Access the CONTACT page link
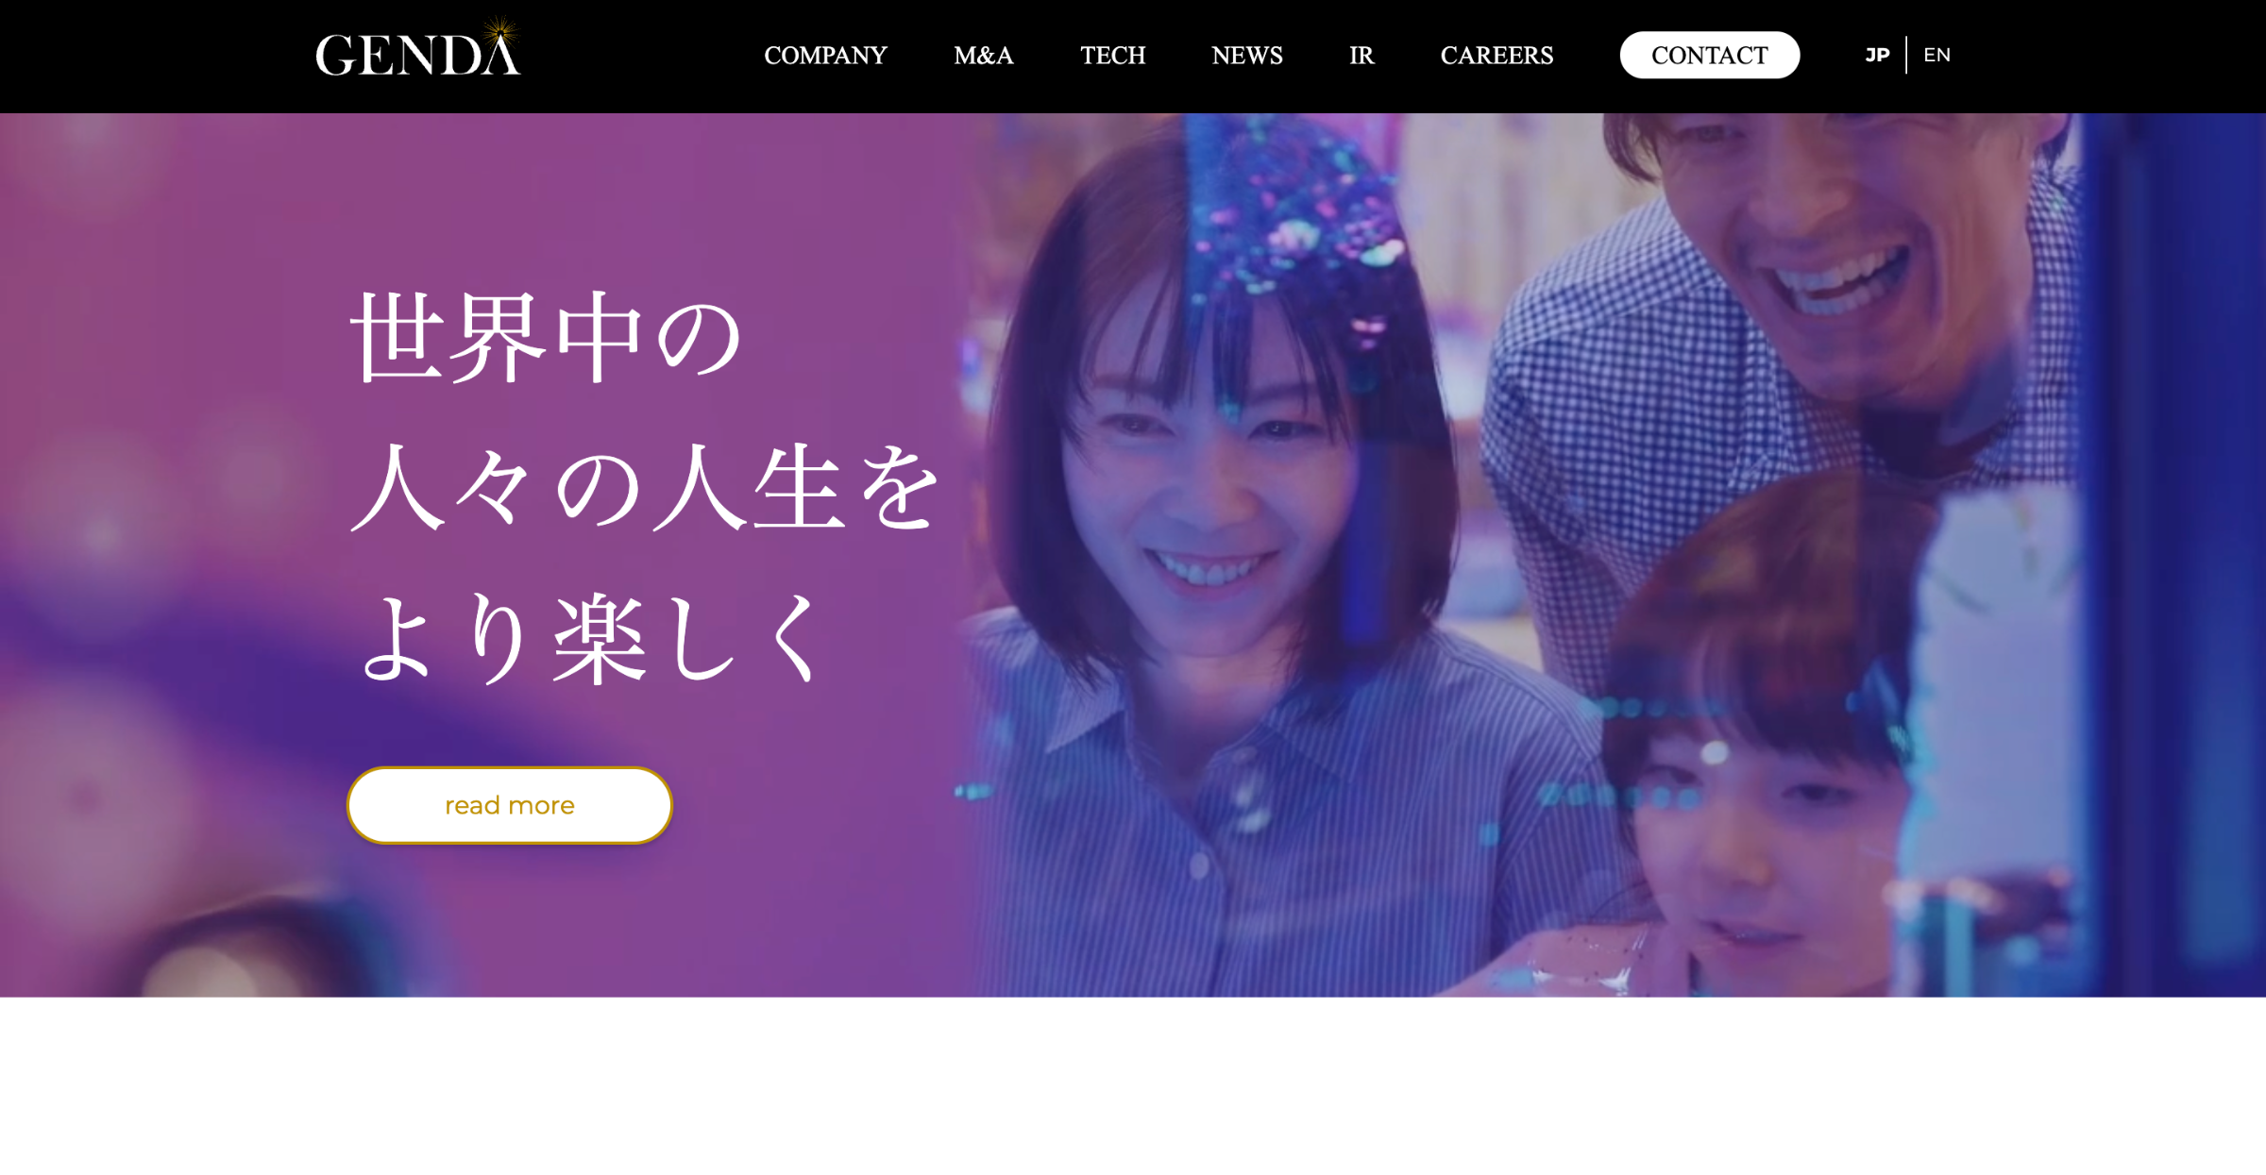The height and width of the screenshot is (1175, 2266). point(1707,54)
